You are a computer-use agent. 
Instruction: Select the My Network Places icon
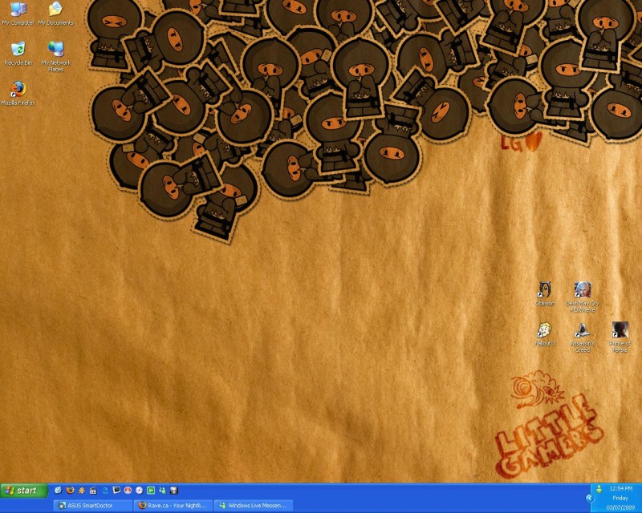click(x=55, y=56)
